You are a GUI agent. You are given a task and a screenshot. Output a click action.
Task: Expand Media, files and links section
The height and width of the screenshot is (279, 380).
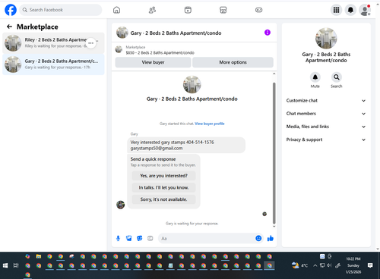326,127
